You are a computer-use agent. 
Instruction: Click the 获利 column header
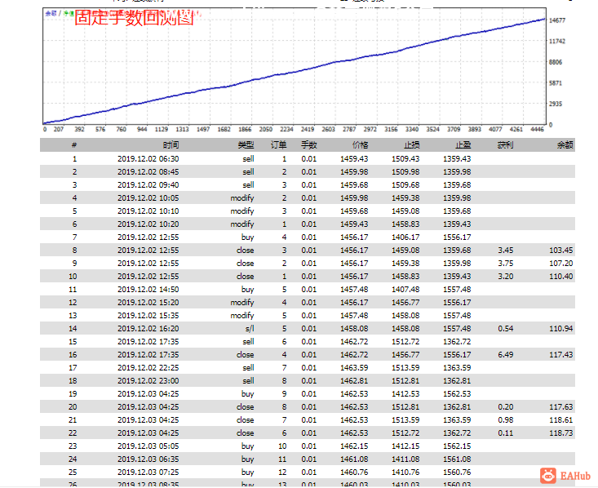505,145
